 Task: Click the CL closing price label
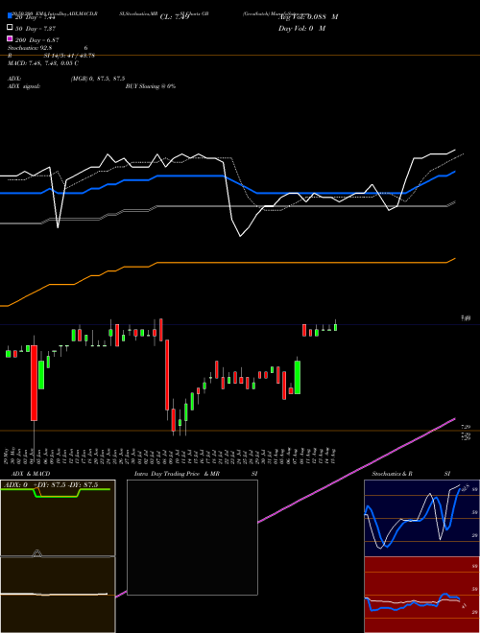tap(175, 17)
